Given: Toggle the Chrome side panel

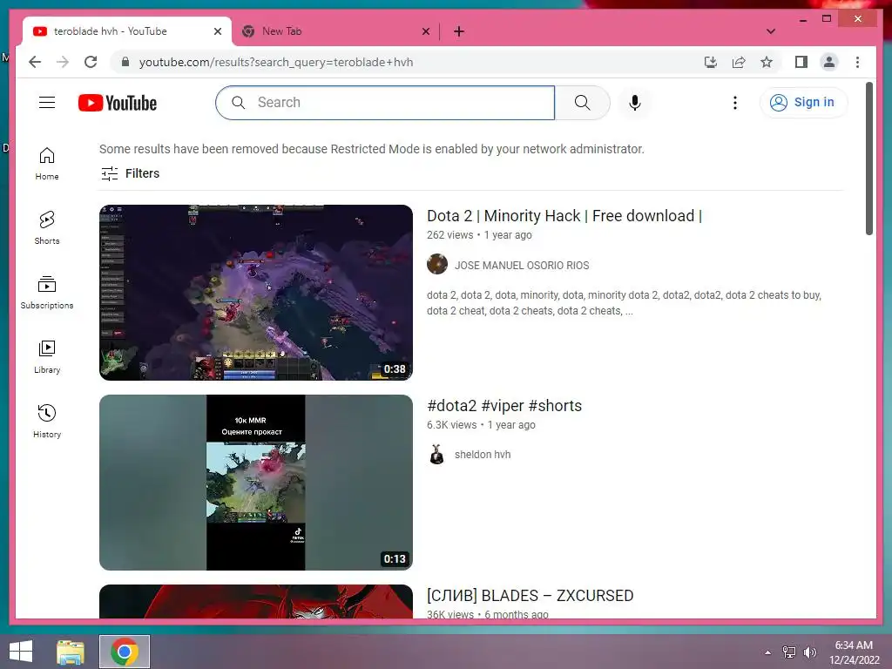Looking at the screenshot, I should point(801,62).
